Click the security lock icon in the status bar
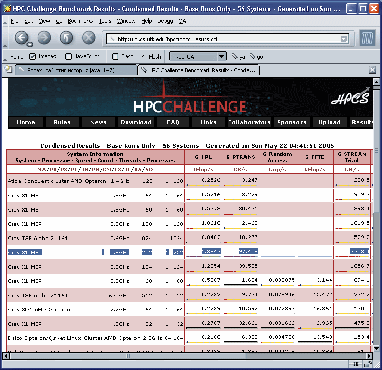The image size is (382, 370). coord(368,364)
